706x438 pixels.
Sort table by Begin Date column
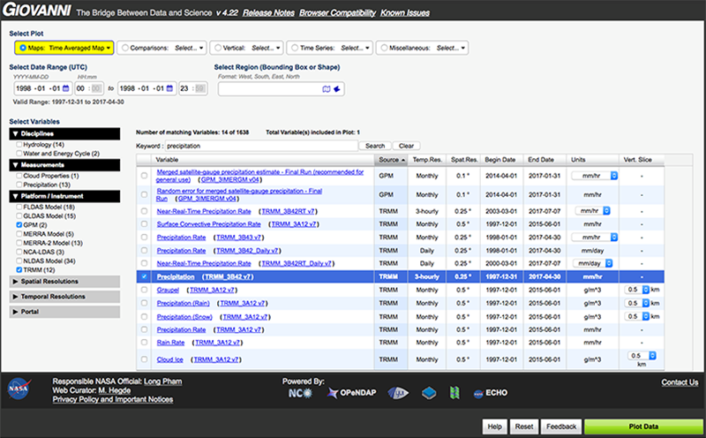click(500, 160)
